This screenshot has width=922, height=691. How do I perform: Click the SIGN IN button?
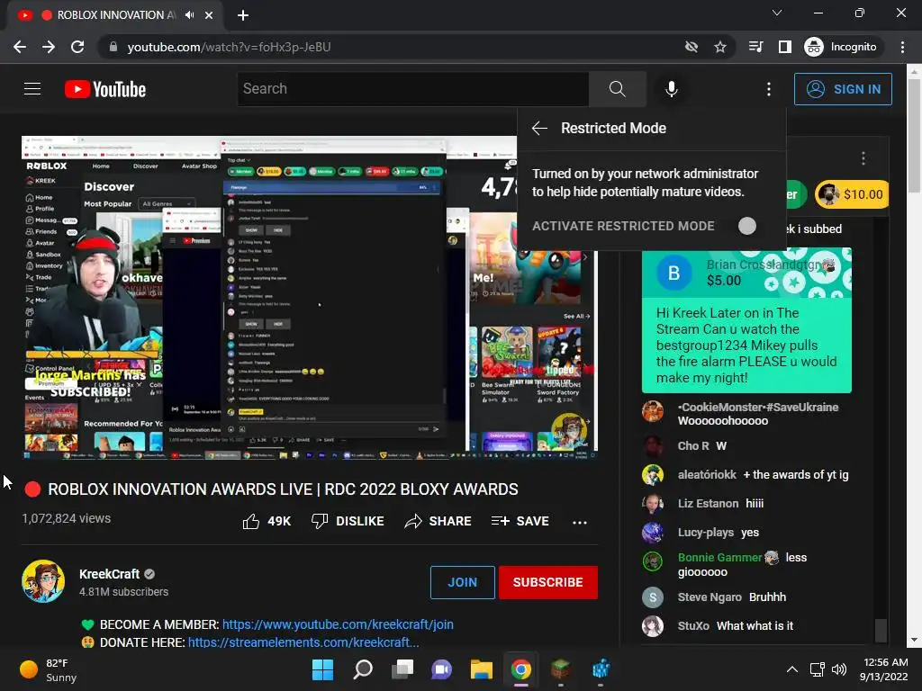[x=843, y=89]
